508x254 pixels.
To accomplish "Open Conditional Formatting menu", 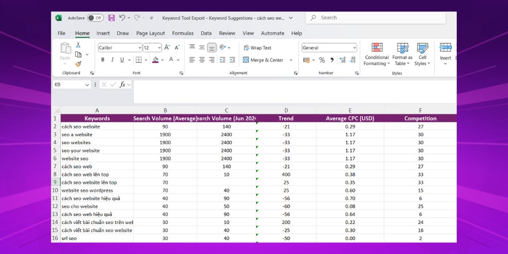I will click(377, 54).
